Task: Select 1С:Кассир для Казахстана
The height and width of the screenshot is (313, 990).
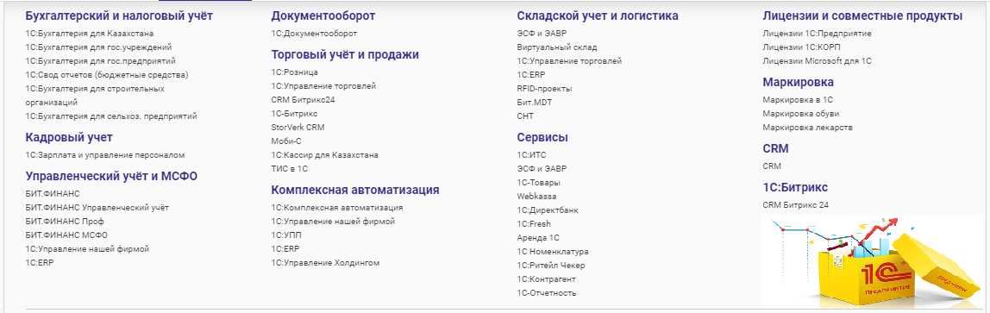Action: click(324, 155)
